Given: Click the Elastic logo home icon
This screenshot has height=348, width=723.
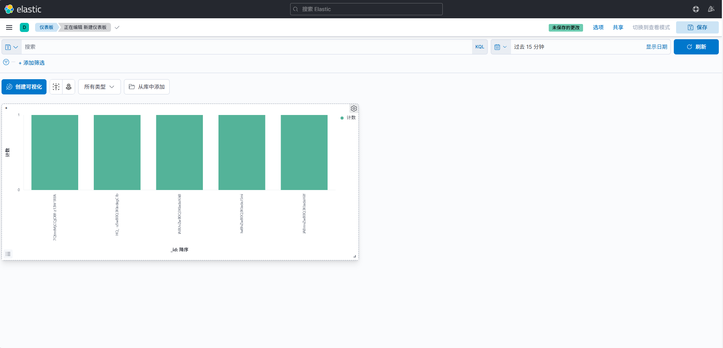Looking at the screenshot, I should coord(9,9).
